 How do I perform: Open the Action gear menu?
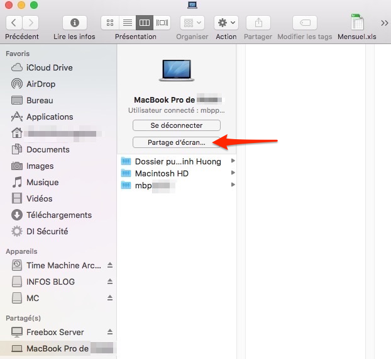[x=226, y=23]
